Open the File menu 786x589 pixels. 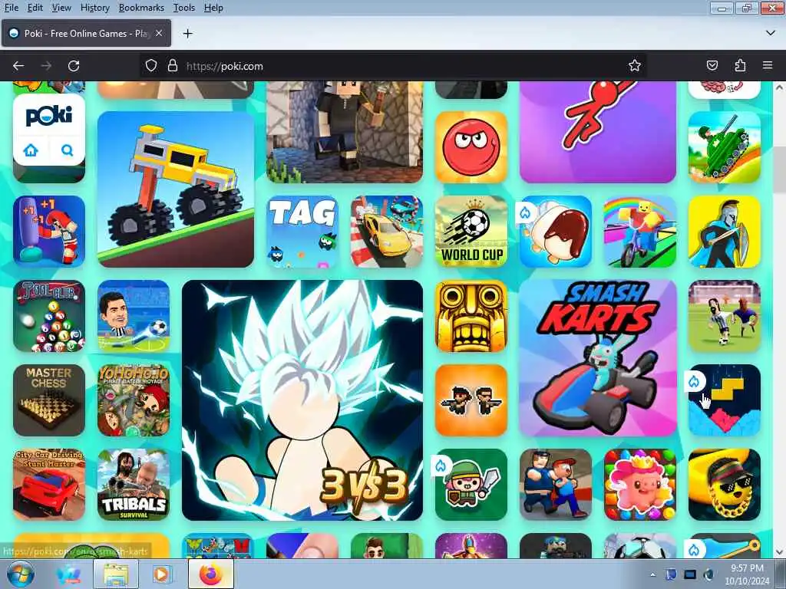coord(11,8)
